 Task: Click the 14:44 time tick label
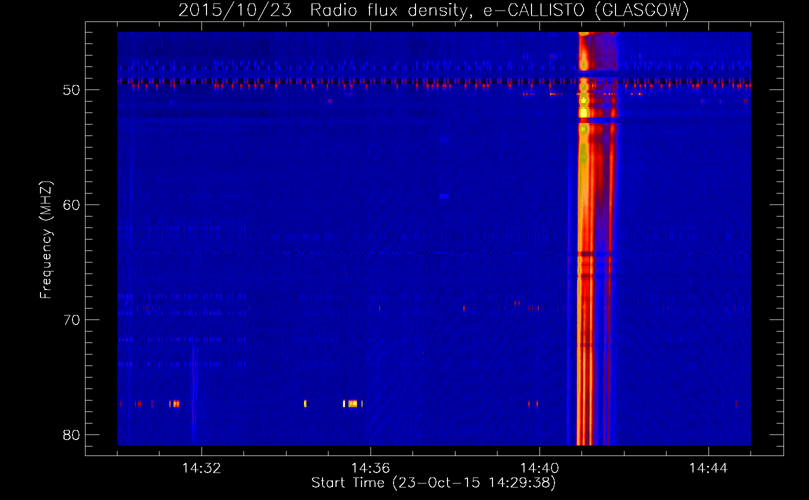pyautogui.click(x=708, y=468)
